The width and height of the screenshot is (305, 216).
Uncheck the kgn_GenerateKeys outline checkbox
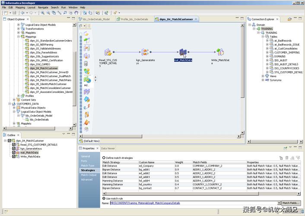pos(14,149)
